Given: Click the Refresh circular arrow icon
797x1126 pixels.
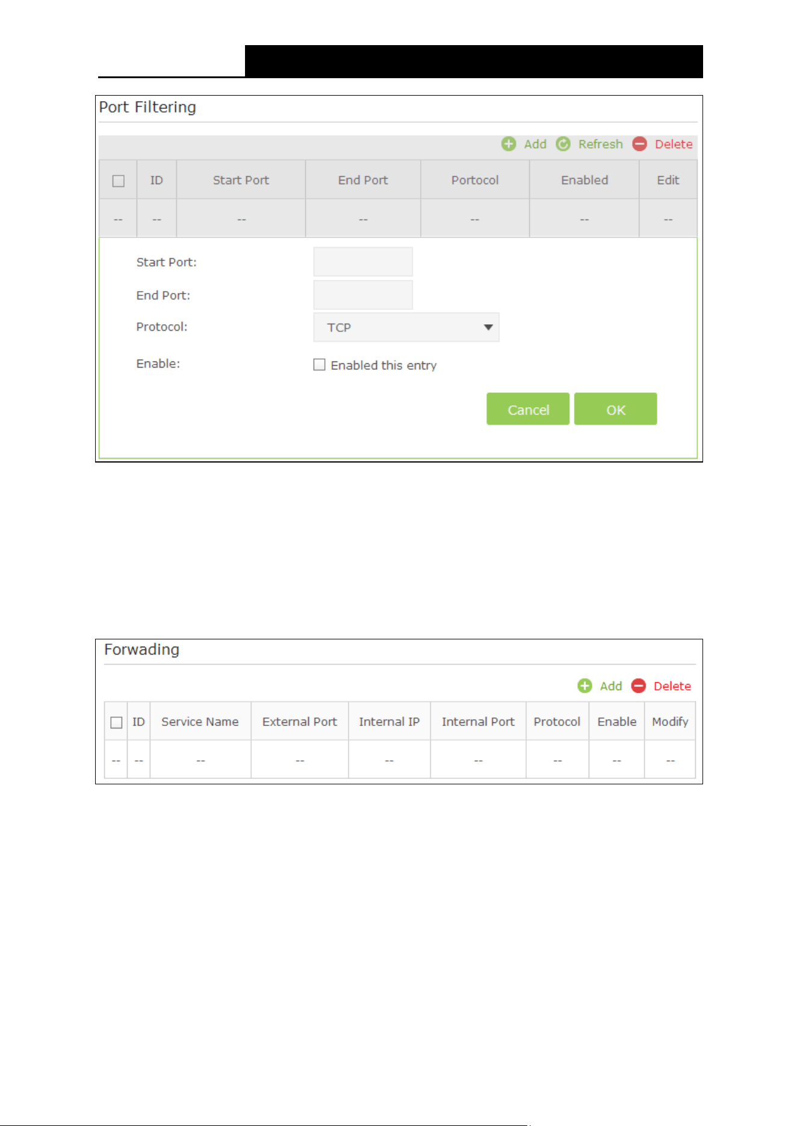Looking at the screenshot, I should [x=563, y=144].
